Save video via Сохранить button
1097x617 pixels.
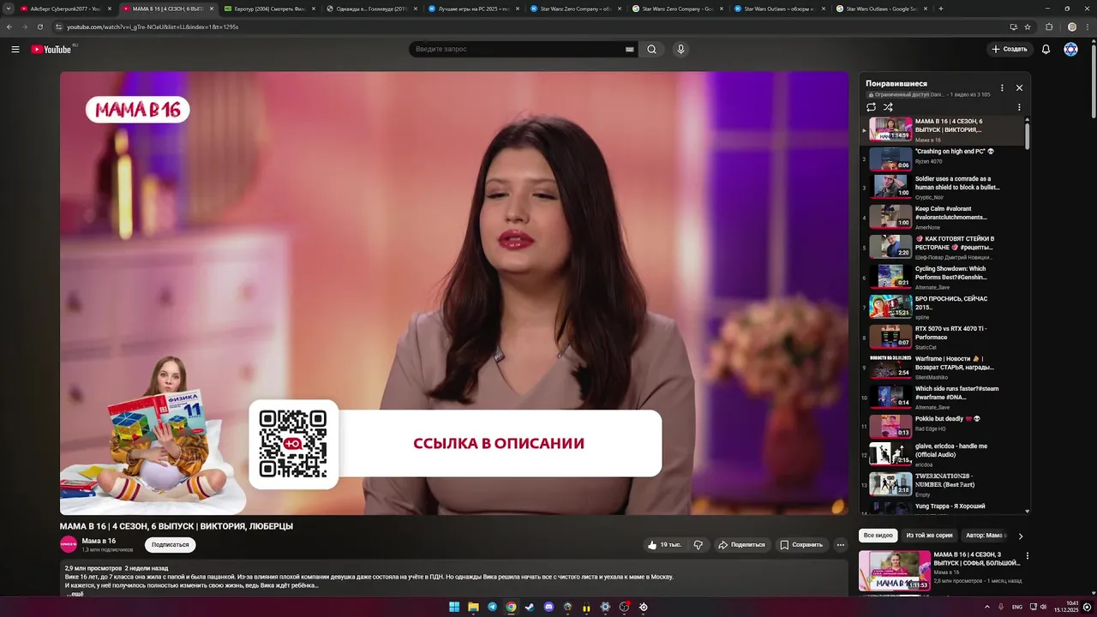(801, 545)
